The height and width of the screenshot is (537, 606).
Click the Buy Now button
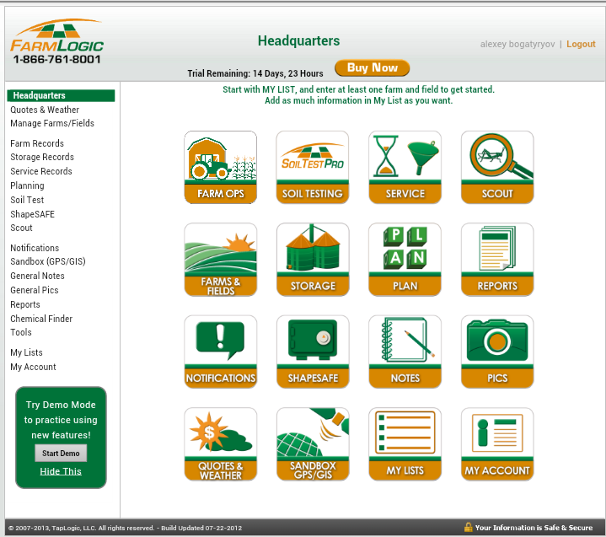pyautogui.click(x=373, y=67)
